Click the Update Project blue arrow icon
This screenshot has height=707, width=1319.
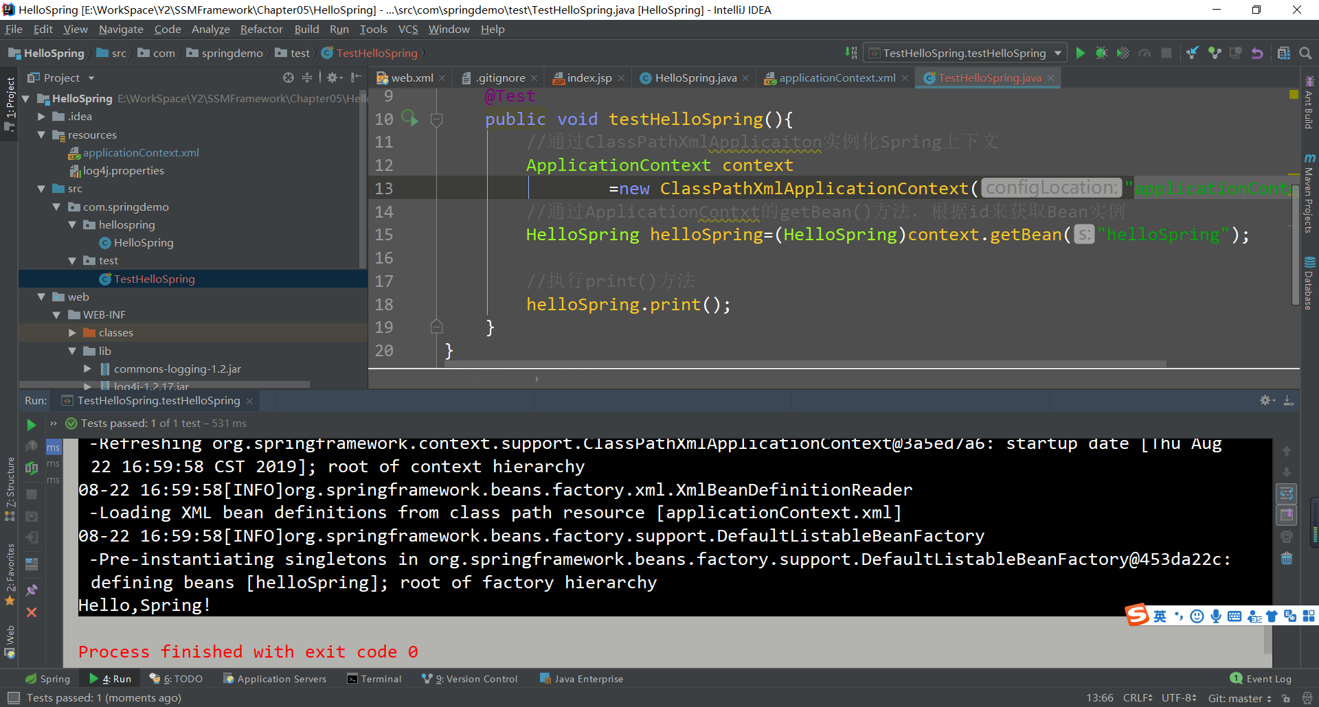pyautogui.click(x=1192, y=53)
